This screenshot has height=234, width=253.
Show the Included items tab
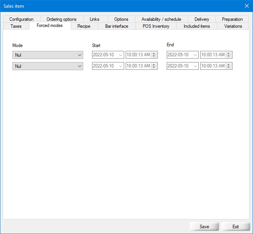pos(197,26)
